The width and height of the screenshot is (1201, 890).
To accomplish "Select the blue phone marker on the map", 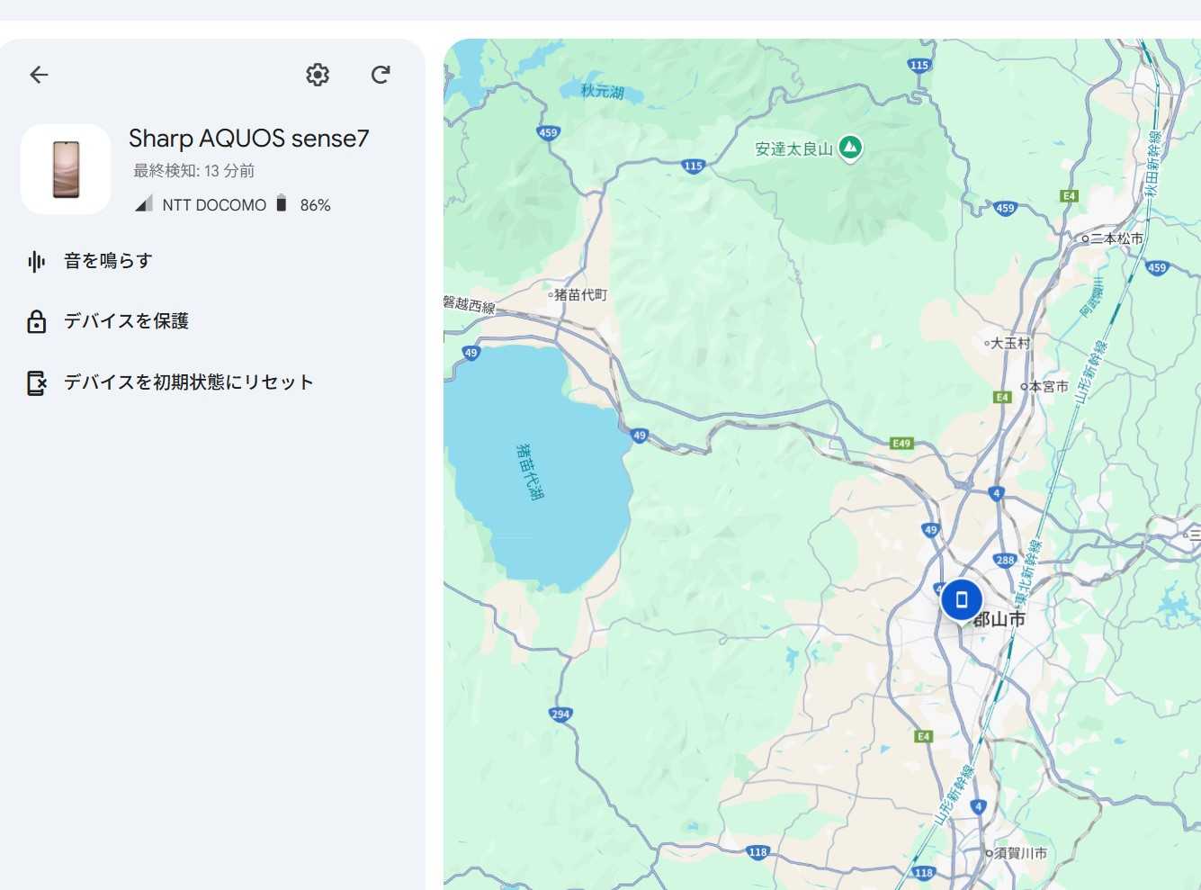I will coord(961,600).
